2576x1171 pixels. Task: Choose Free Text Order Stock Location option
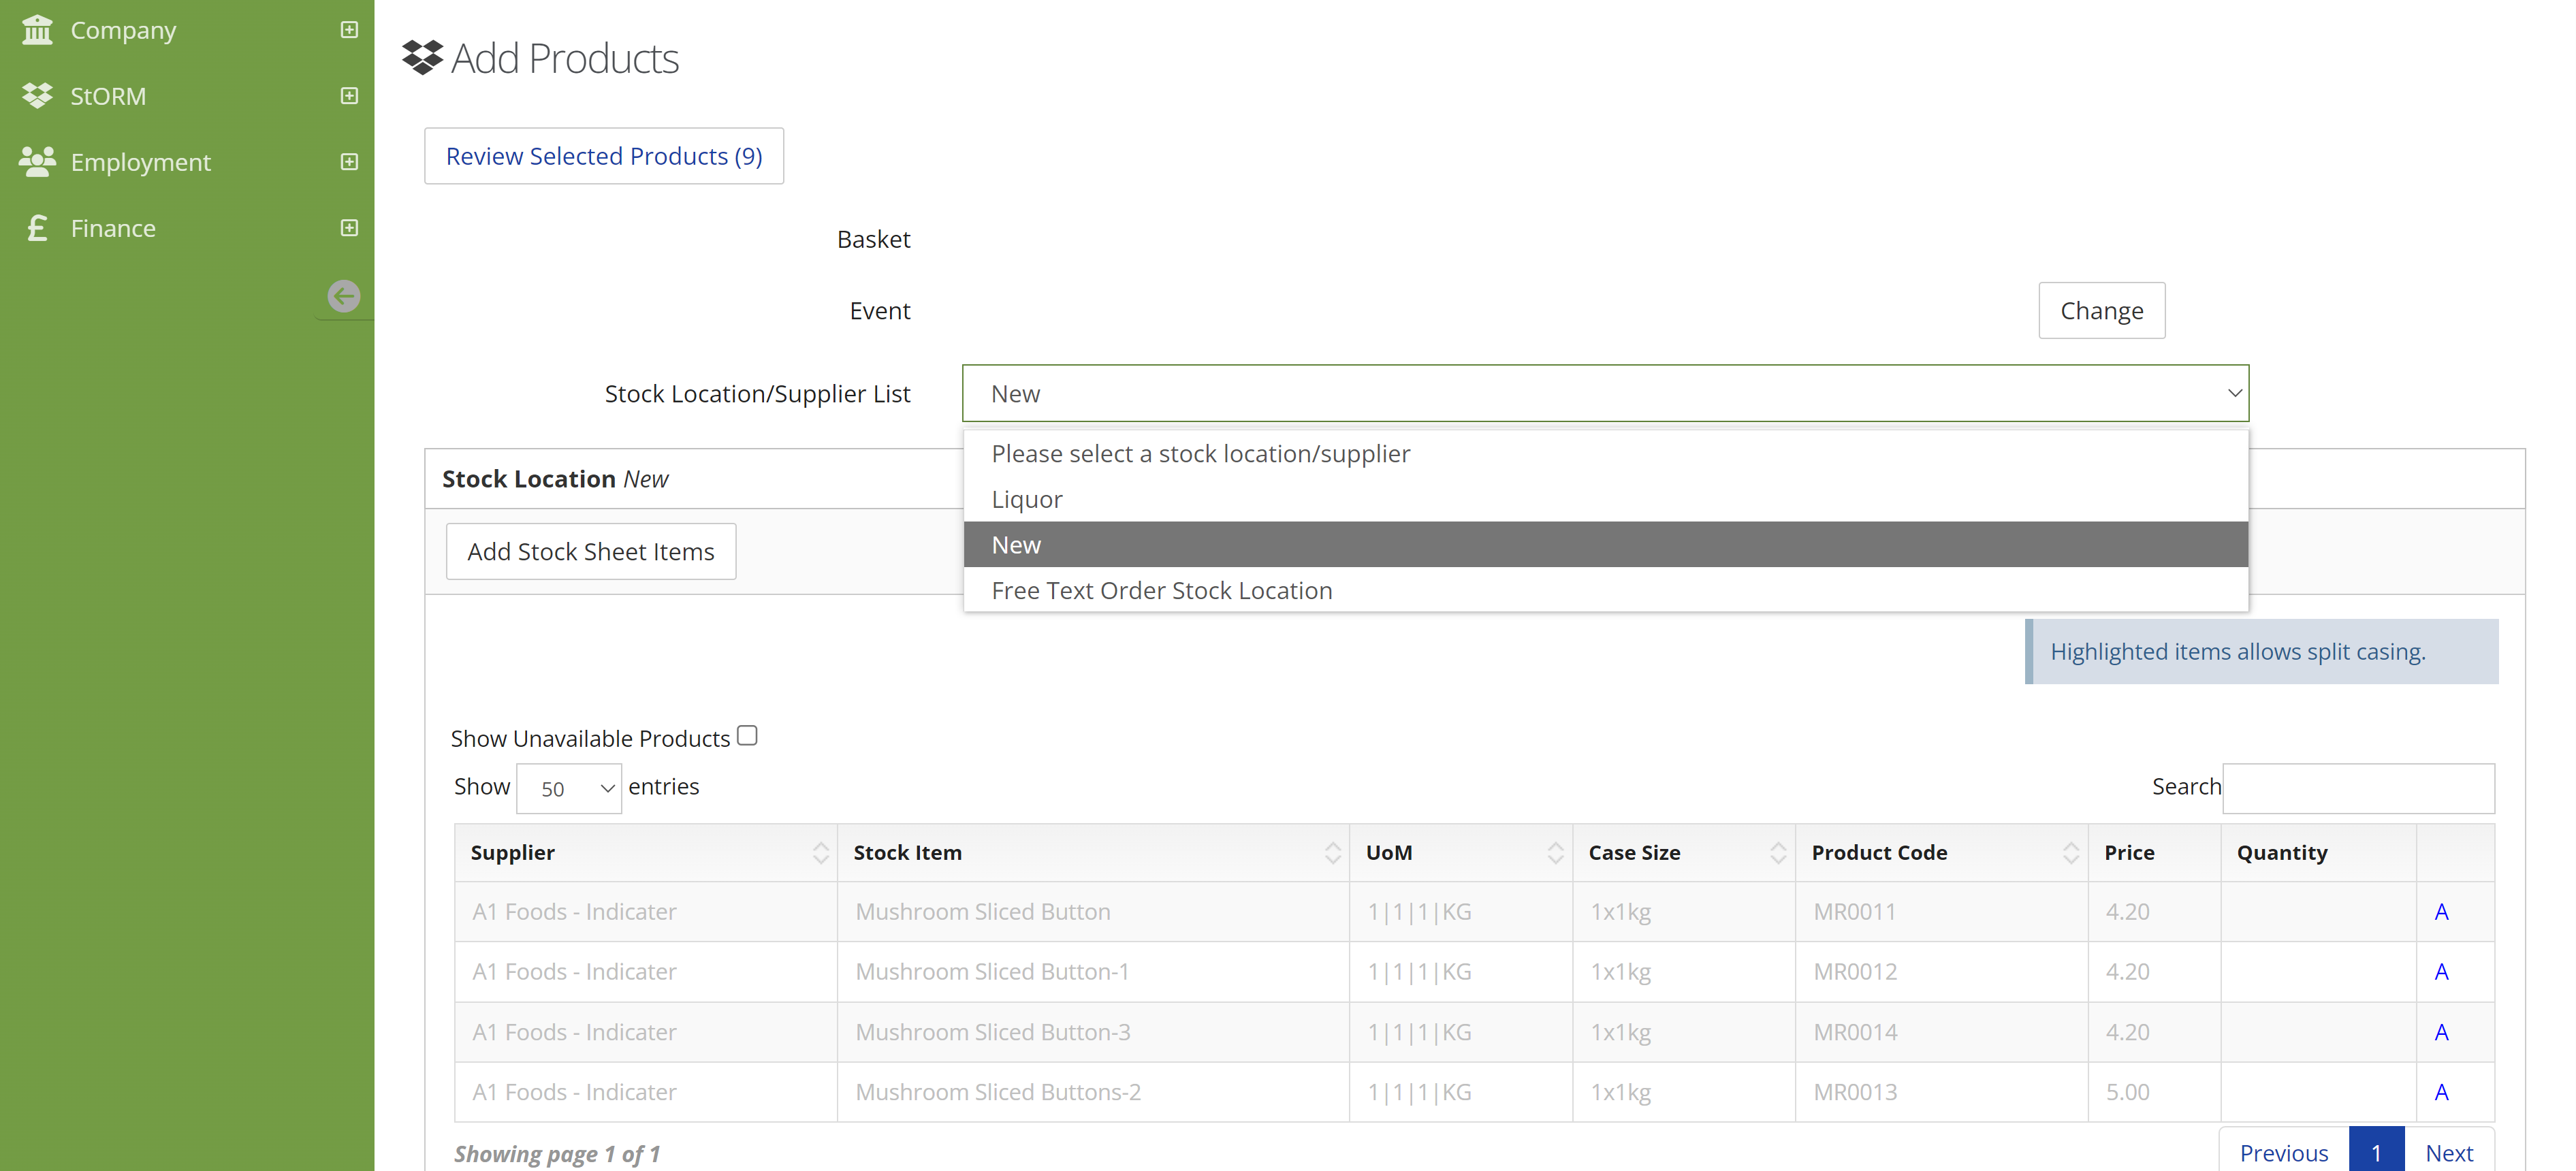point(1605,590)
